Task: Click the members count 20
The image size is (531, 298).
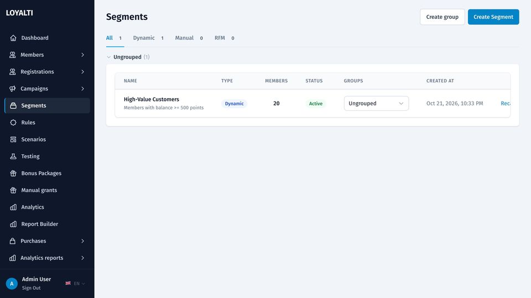Action: pos(277,103)
